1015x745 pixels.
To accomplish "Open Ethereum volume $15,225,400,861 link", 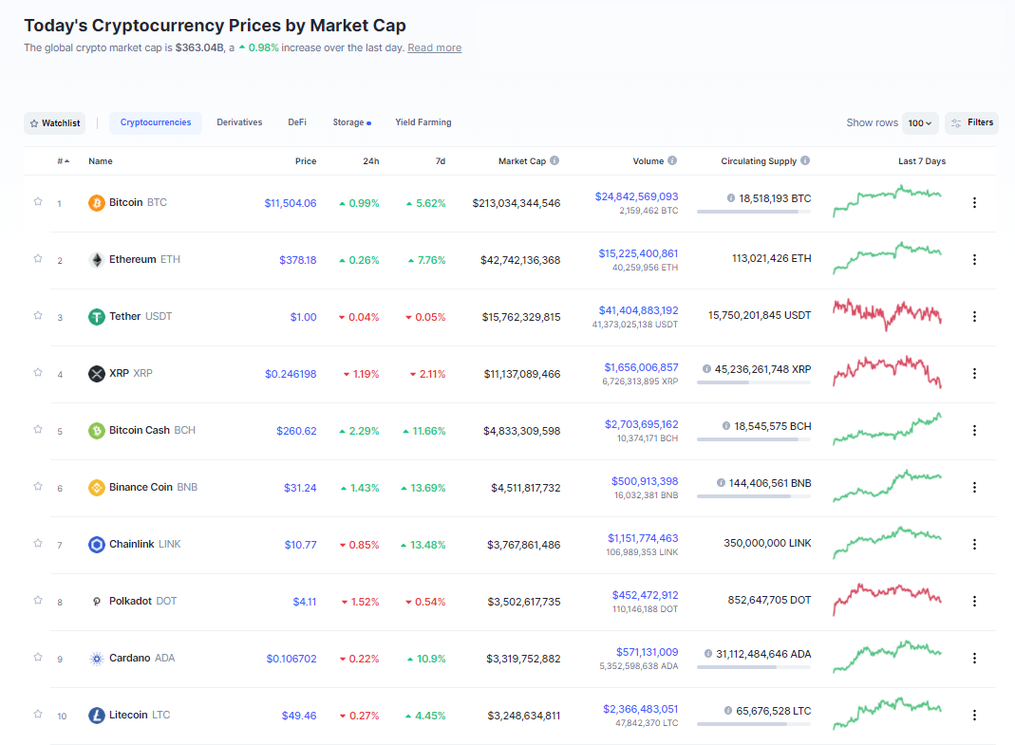I will [638, 253].
